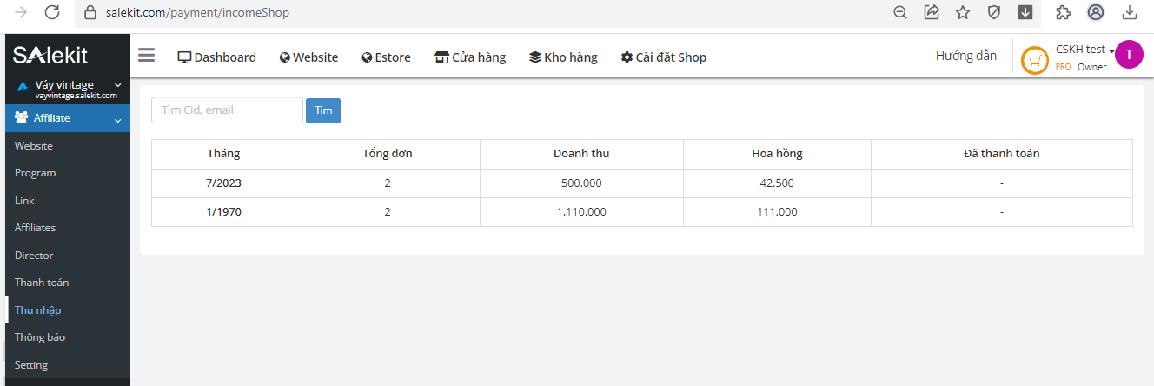The width and height of the screenshot is (1154, 386).
Task: Open the browser profile icon
Action: 1096,12
